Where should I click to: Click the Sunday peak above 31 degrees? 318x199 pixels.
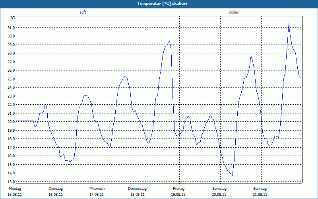click(289, 24)
